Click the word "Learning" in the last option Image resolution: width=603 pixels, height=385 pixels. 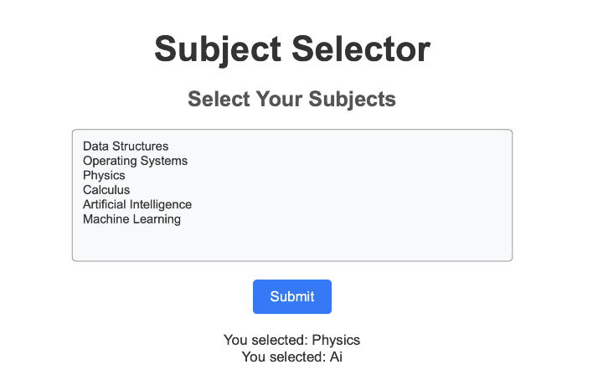tap(156, 219)
